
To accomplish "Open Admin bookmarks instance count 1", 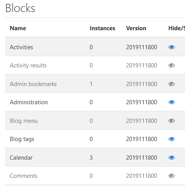I will (x=91, y=84).
